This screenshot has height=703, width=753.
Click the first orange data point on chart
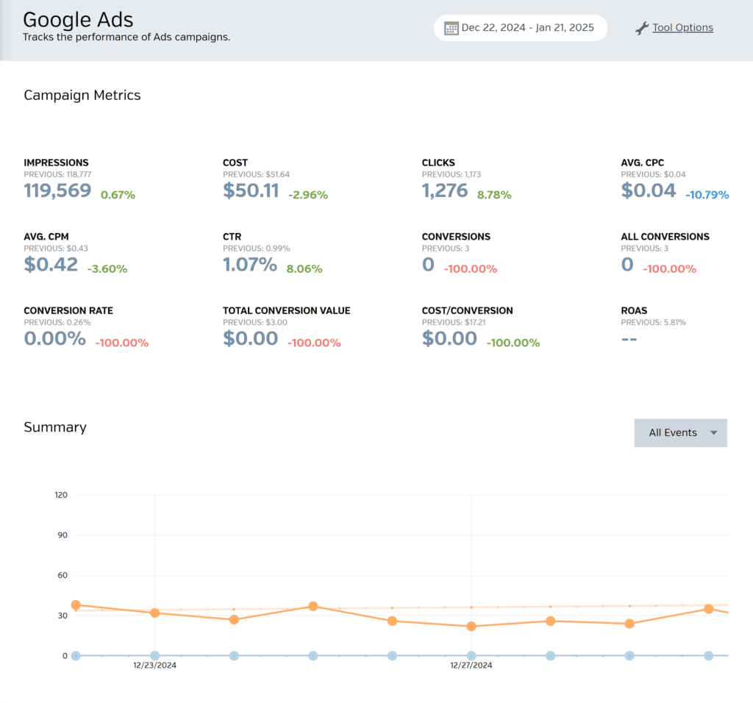(x=76, y=605)
